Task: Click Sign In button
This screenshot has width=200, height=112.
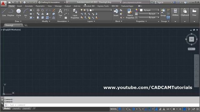Action: [159, 2]
